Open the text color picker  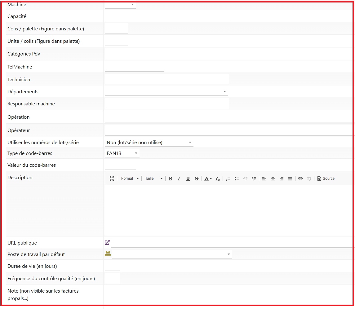[x=208, y=179]
